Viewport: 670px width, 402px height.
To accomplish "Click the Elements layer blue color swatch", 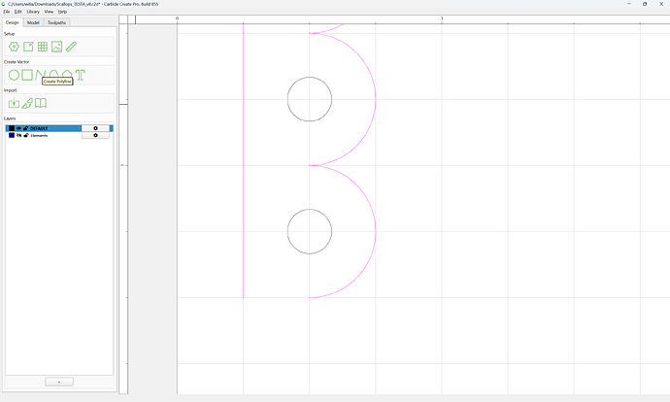I will point(12,135).
